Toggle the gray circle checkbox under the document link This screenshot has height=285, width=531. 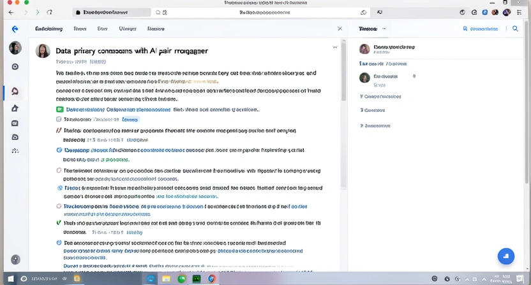(59, 119)
